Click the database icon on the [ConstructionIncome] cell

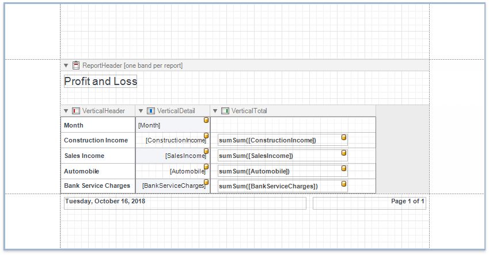point(206,136)
